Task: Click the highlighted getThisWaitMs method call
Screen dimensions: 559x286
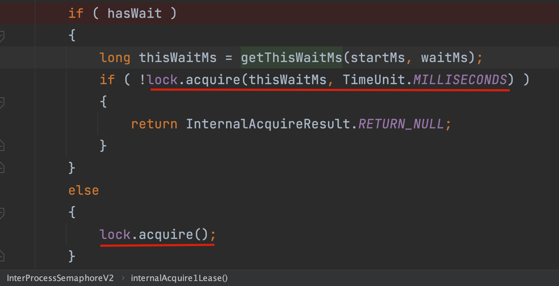Action: [x=291, y=57]
